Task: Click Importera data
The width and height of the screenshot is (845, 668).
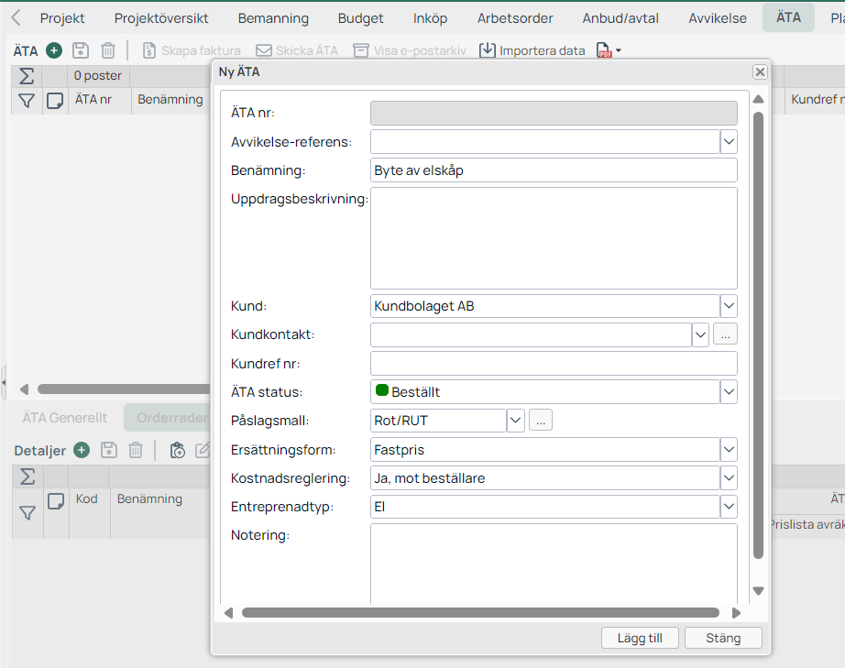Action: tap(532, 50)
